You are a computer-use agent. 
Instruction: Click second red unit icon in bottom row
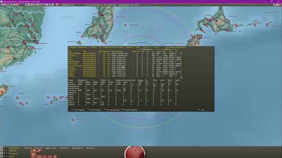pos(39,157)
